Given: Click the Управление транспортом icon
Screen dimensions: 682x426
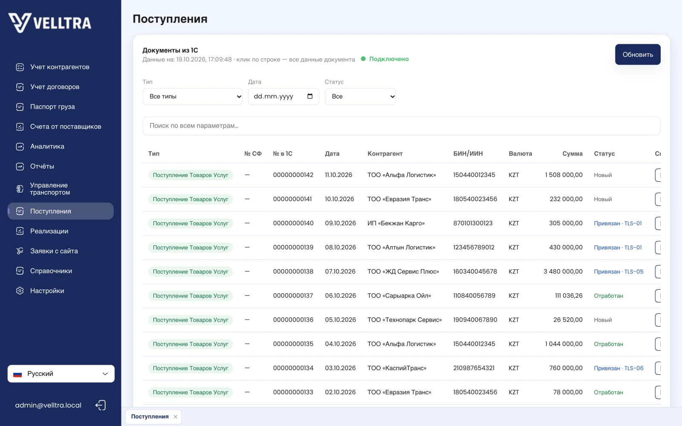Looking at the screenshot, I should pyautogui.click(x=20, y=189).
